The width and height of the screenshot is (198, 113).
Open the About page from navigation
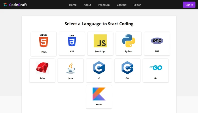87,5
